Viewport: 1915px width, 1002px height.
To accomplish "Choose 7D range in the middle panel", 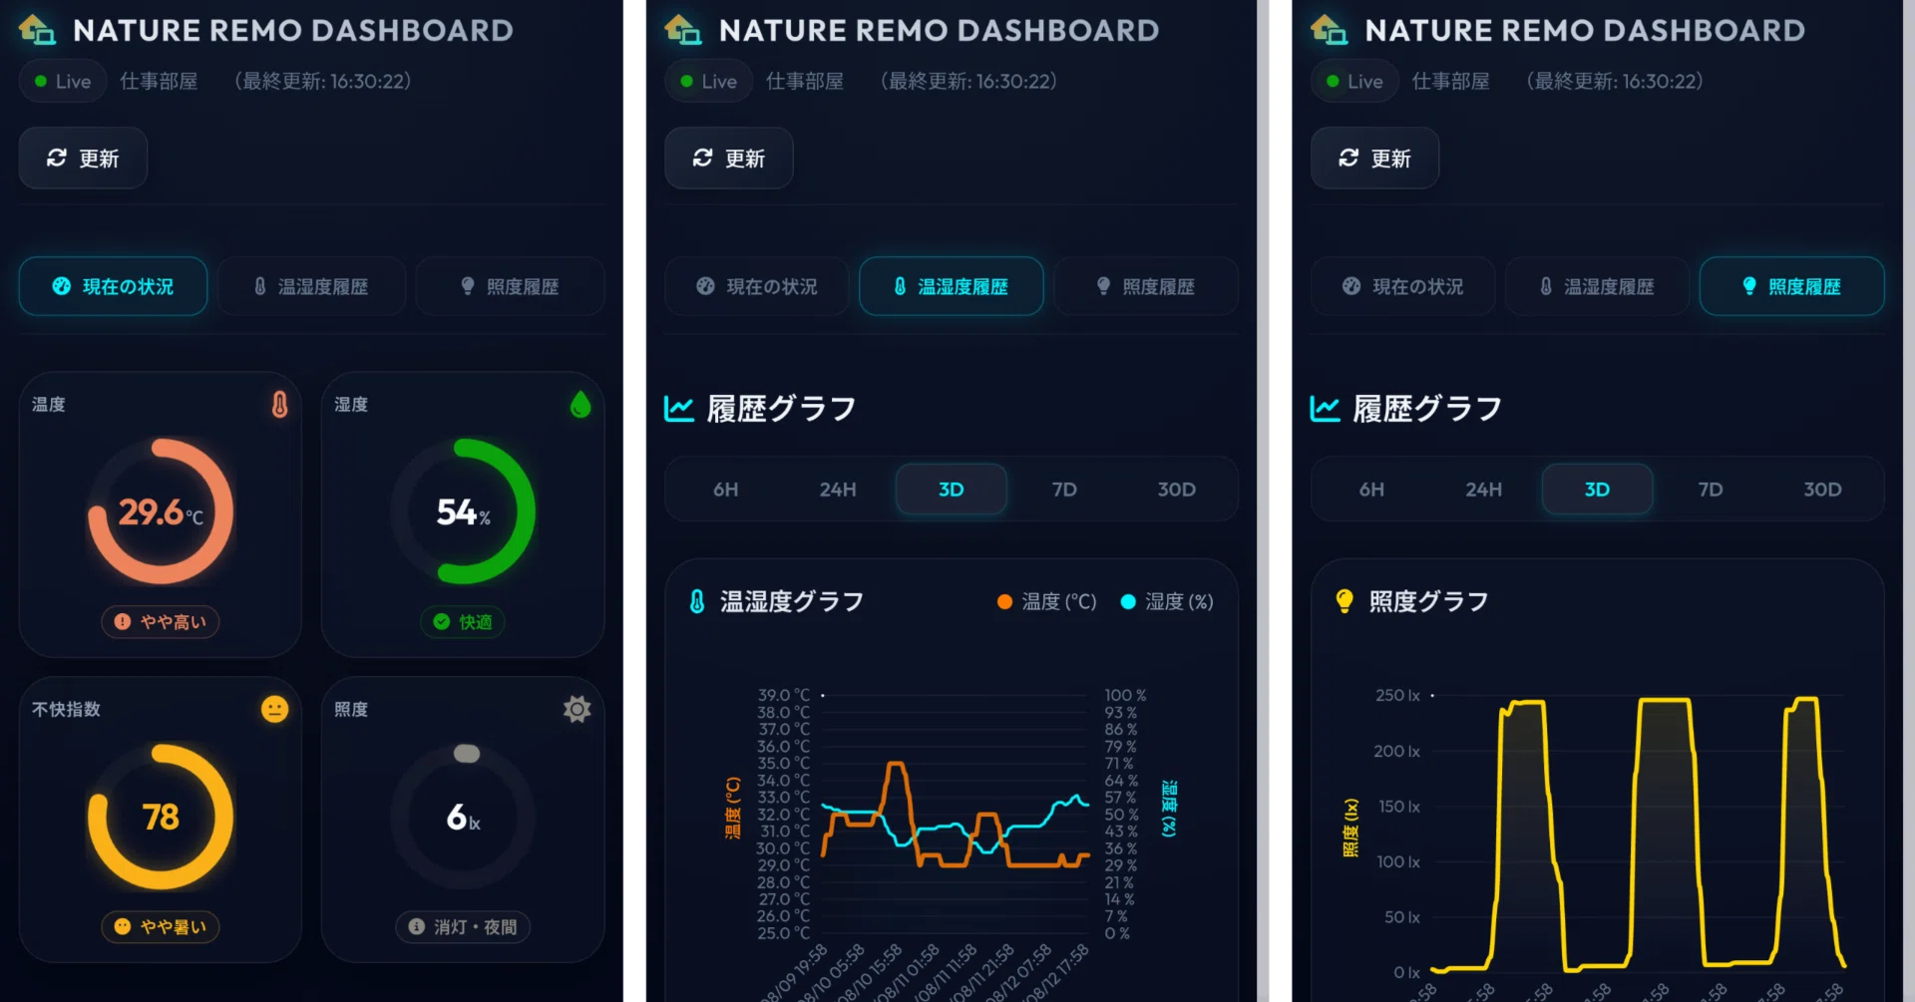I will [x=1064, y=490].
